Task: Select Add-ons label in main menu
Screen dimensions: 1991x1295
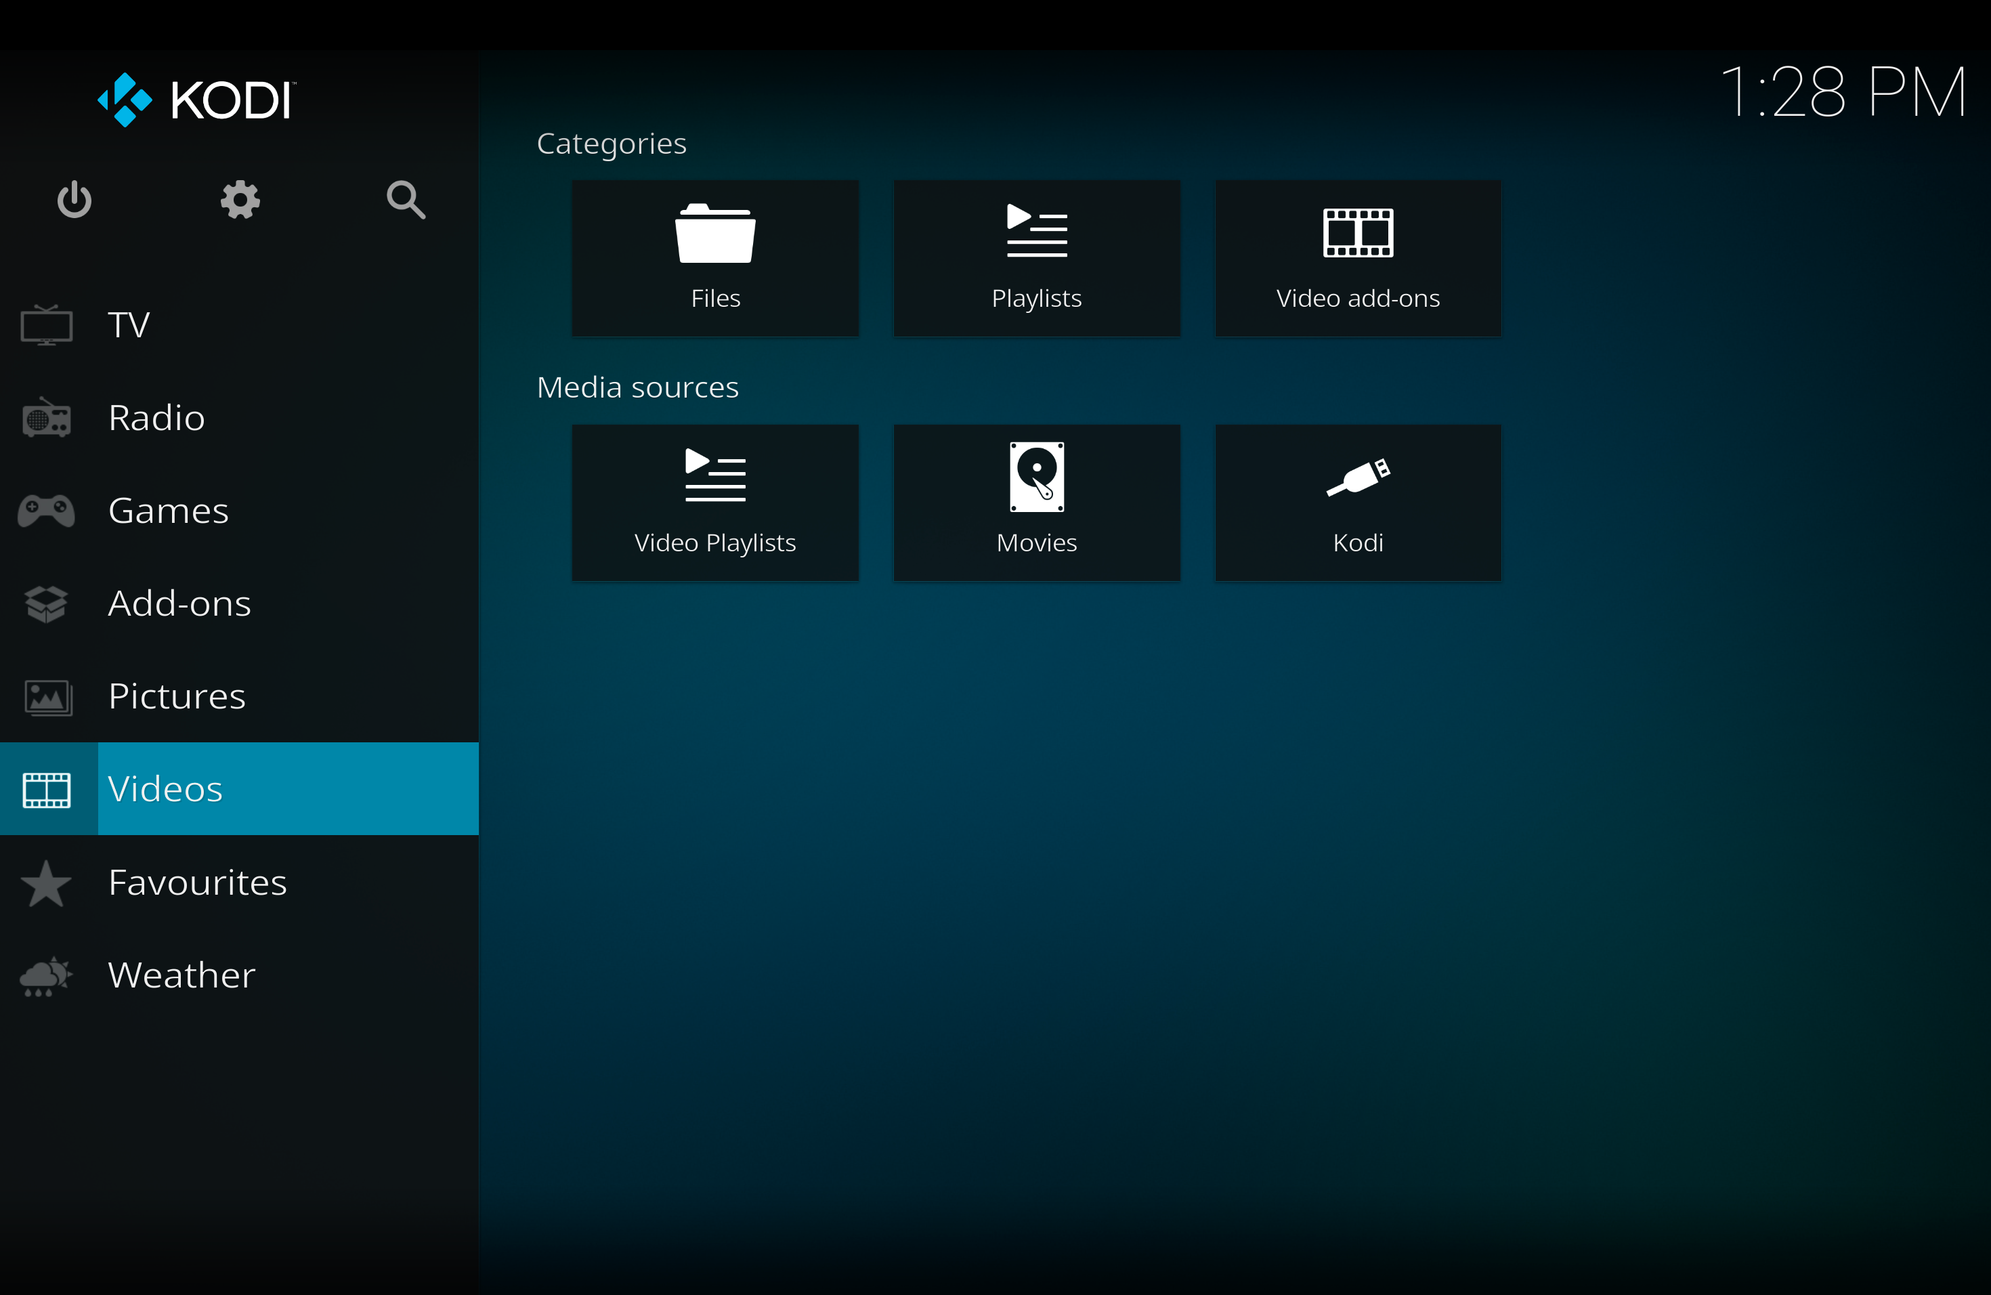Action: (x=180, y=604)
